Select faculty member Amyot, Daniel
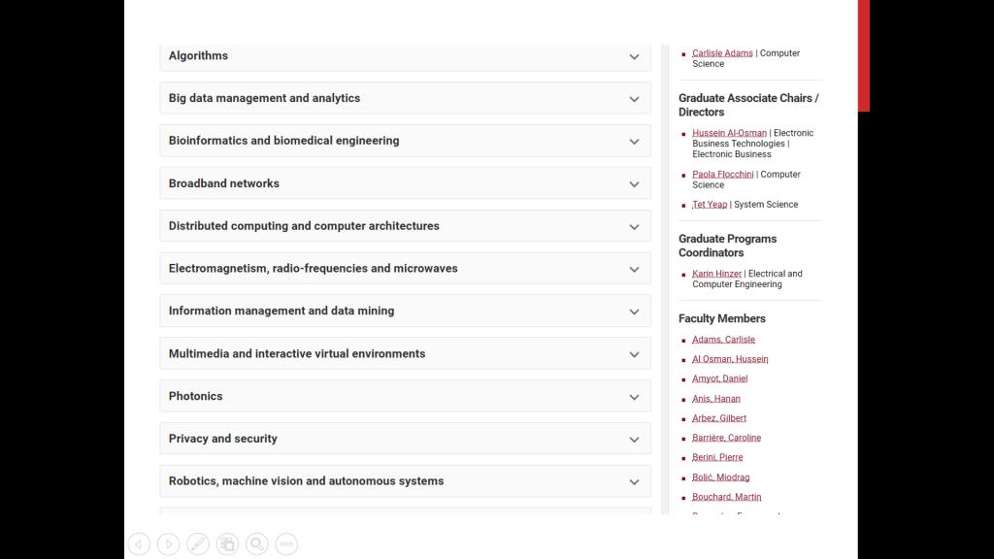 pos(719,378)
